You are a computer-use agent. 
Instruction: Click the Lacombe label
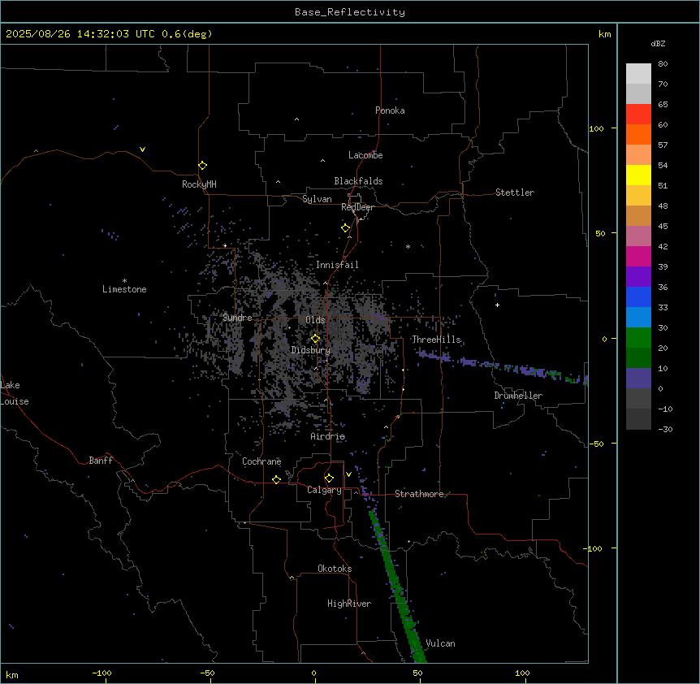tap(365, 155)
